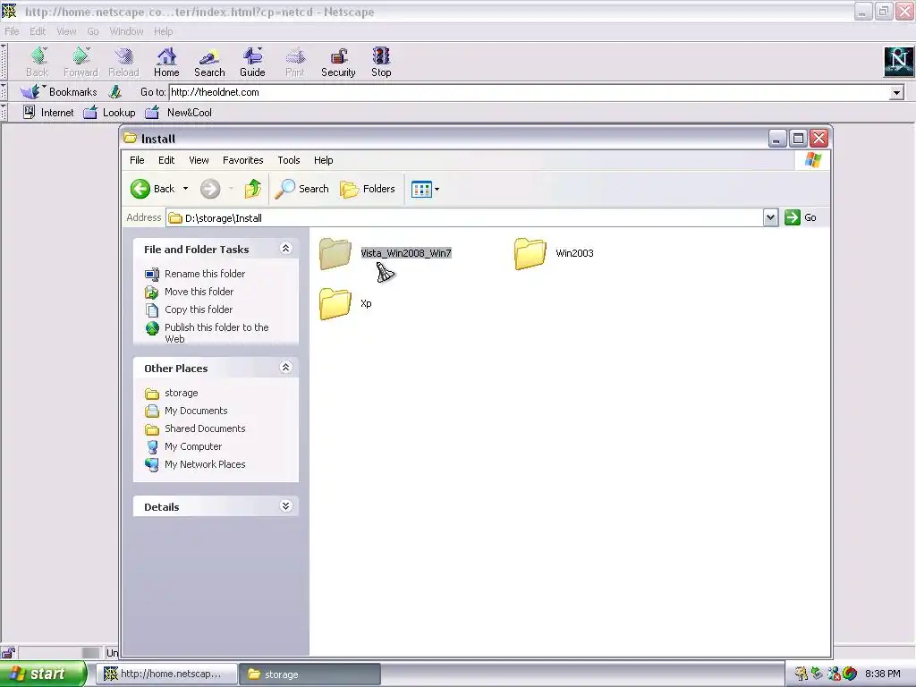Click Netscape Go to URL field
916x687 pixels.
[530, 92]
